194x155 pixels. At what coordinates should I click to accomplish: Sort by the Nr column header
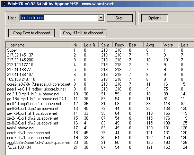pyautogui.click(x=76, y=45)
